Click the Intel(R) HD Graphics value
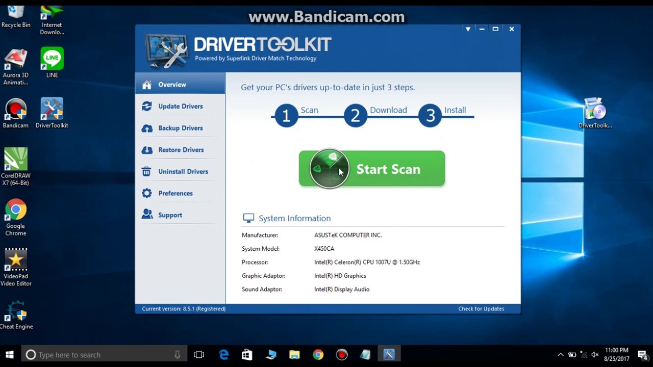Image resolution: width=653 pixels, height=367 pixels. click(x=340, y=276)
